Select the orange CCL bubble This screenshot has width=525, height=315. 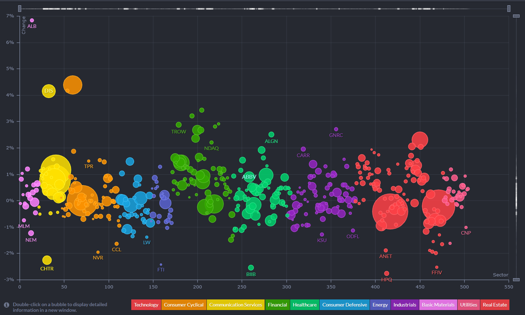pos(116,244)
